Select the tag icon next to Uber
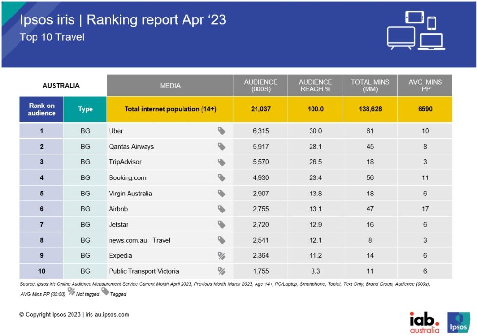Screen dimensions: 477x336 (x=222, y=131)
